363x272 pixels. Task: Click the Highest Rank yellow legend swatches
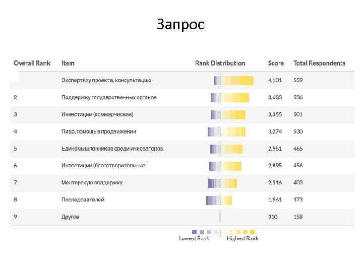[x=244, y=232]
